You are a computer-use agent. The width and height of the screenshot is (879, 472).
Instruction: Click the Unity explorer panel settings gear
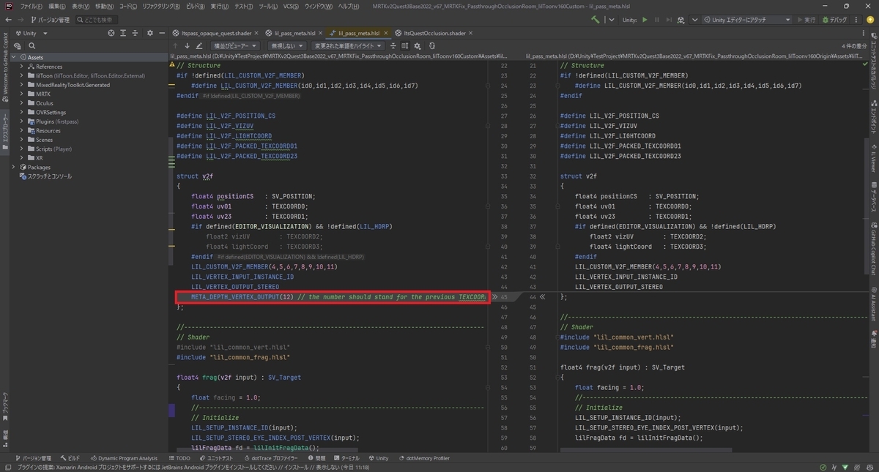coord(150,33)
